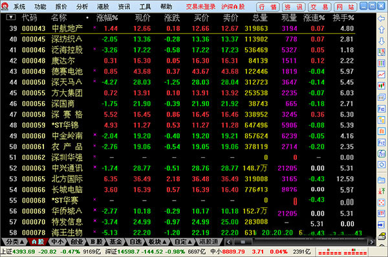Click the 资讯 button at top right
This screenshot has height=257, width=388.
pos(294,7)
